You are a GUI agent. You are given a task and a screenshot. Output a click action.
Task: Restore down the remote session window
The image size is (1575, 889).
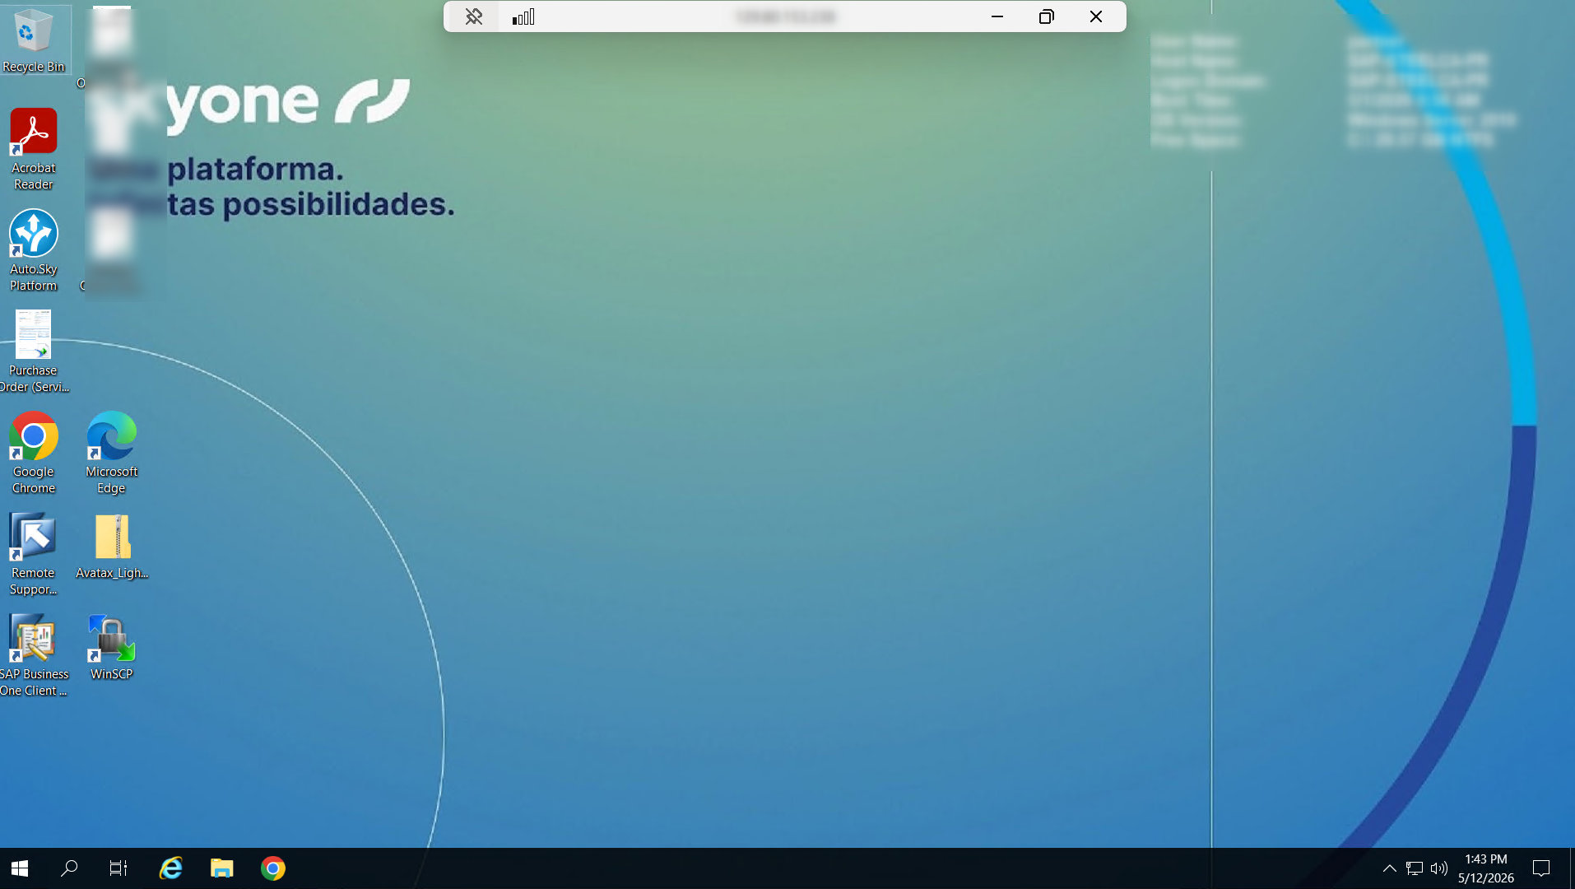pos(1047,16)
